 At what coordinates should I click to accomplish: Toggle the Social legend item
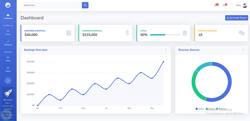210,109
